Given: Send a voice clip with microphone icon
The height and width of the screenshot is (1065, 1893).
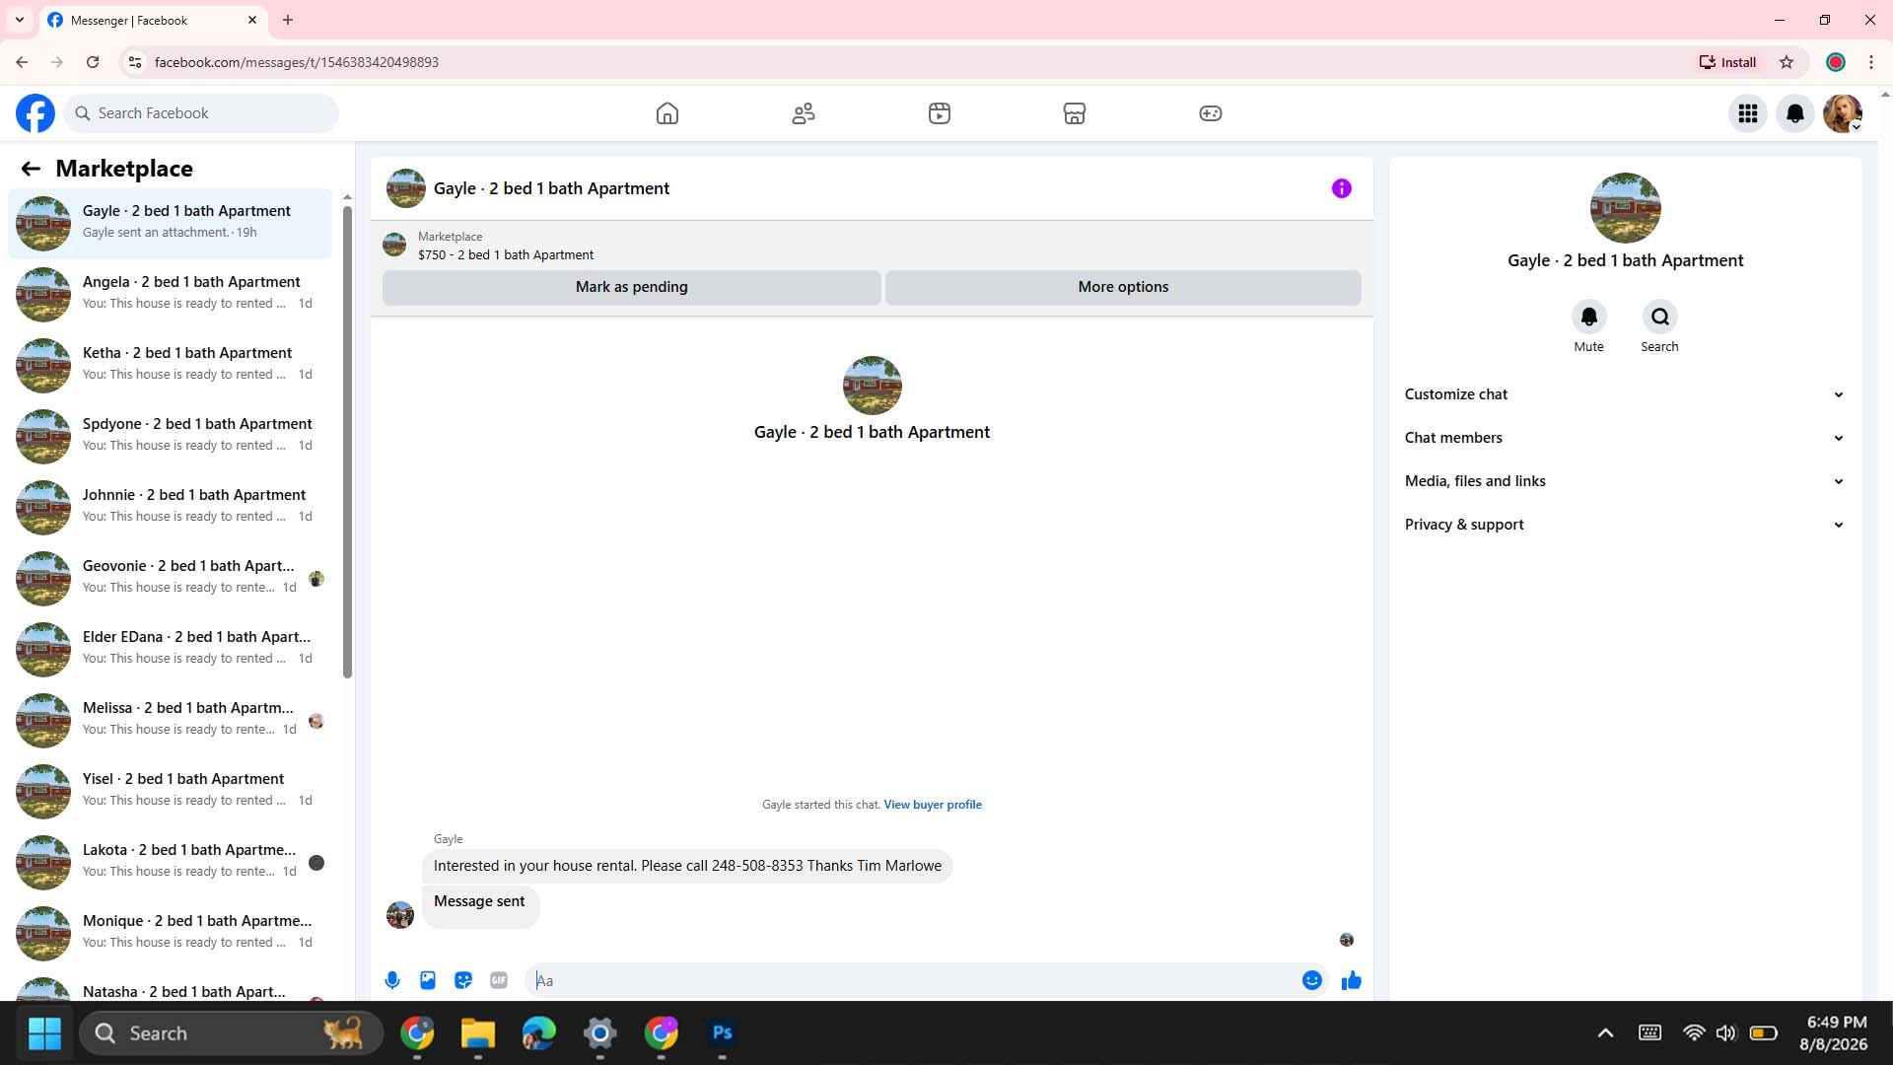Looking at the screenshot, I should 392,980.
